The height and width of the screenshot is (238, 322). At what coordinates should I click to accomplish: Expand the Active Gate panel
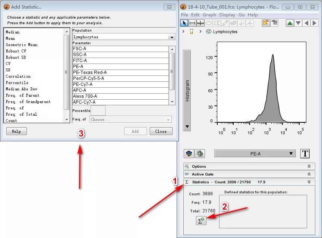[309, 174]
